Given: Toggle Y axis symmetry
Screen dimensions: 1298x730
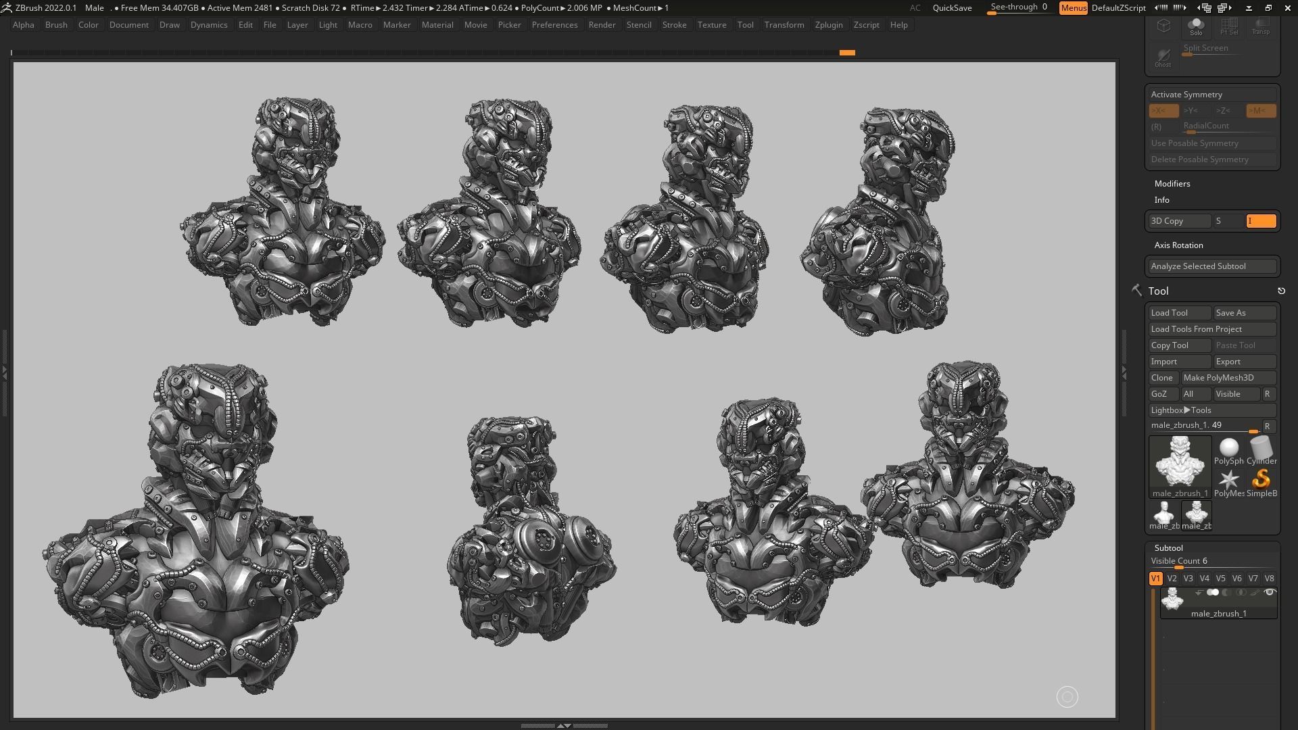Looking at the screenshot, I should [1191, 111].
